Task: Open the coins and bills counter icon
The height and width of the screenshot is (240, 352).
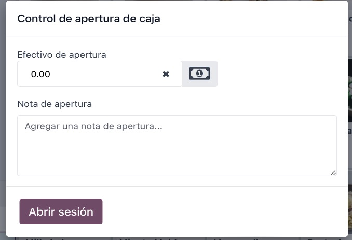Action: [199, 73]
